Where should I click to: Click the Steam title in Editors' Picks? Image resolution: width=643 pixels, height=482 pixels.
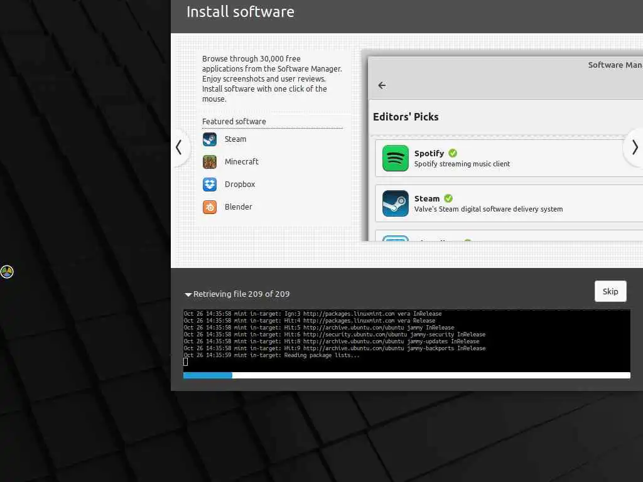pos(427,198)
